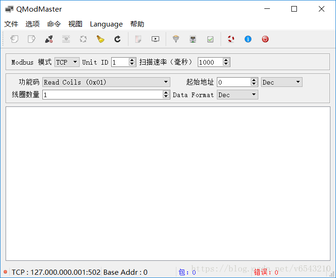336x278 pixels.
Task: Click the scan cycle arrows icon
Action: pos(83,39)
